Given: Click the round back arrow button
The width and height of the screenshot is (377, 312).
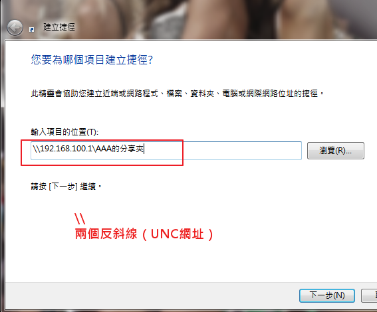Looking at the screenshot, I should 15,28.
